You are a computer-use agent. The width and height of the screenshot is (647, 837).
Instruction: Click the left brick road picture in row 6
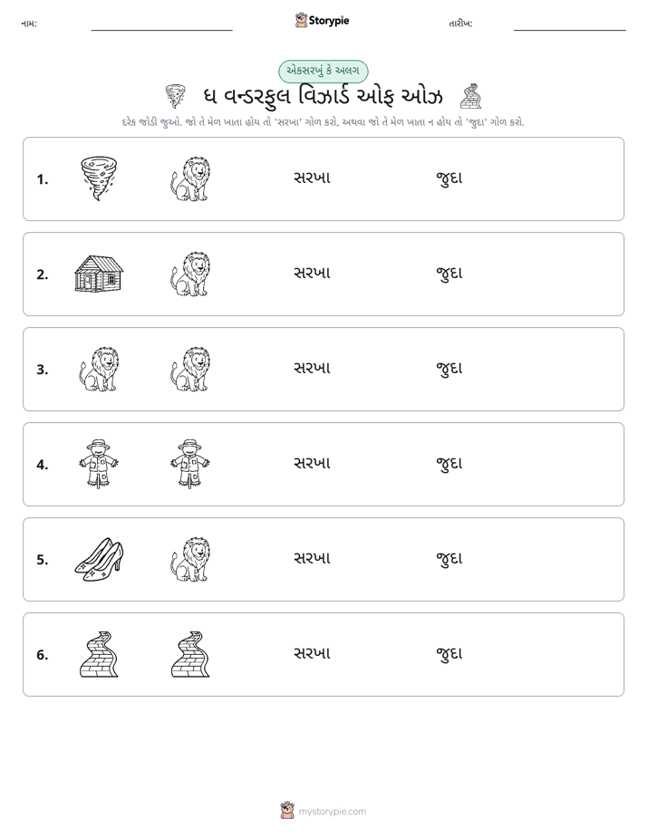[99, 654]
